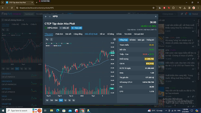Open Microsoft Store from taskbar
The image size is (201, 113).
pyautogui.click(x=64, y=111)
